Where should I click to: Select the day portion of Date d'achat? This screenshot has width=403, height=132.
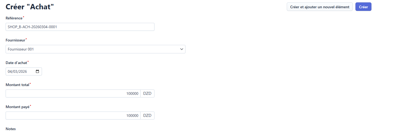tap(10, 71)
